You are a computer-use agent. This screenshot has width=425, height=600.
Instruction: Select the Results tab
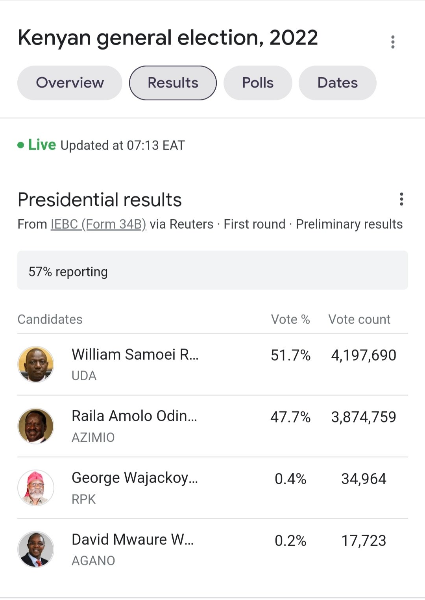tap(173, 83)
